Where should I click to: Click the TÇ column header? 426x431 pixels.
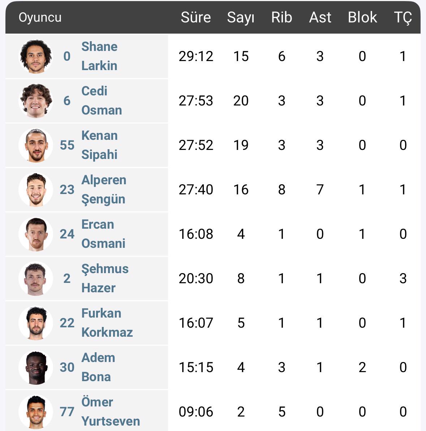click(403, 18)
